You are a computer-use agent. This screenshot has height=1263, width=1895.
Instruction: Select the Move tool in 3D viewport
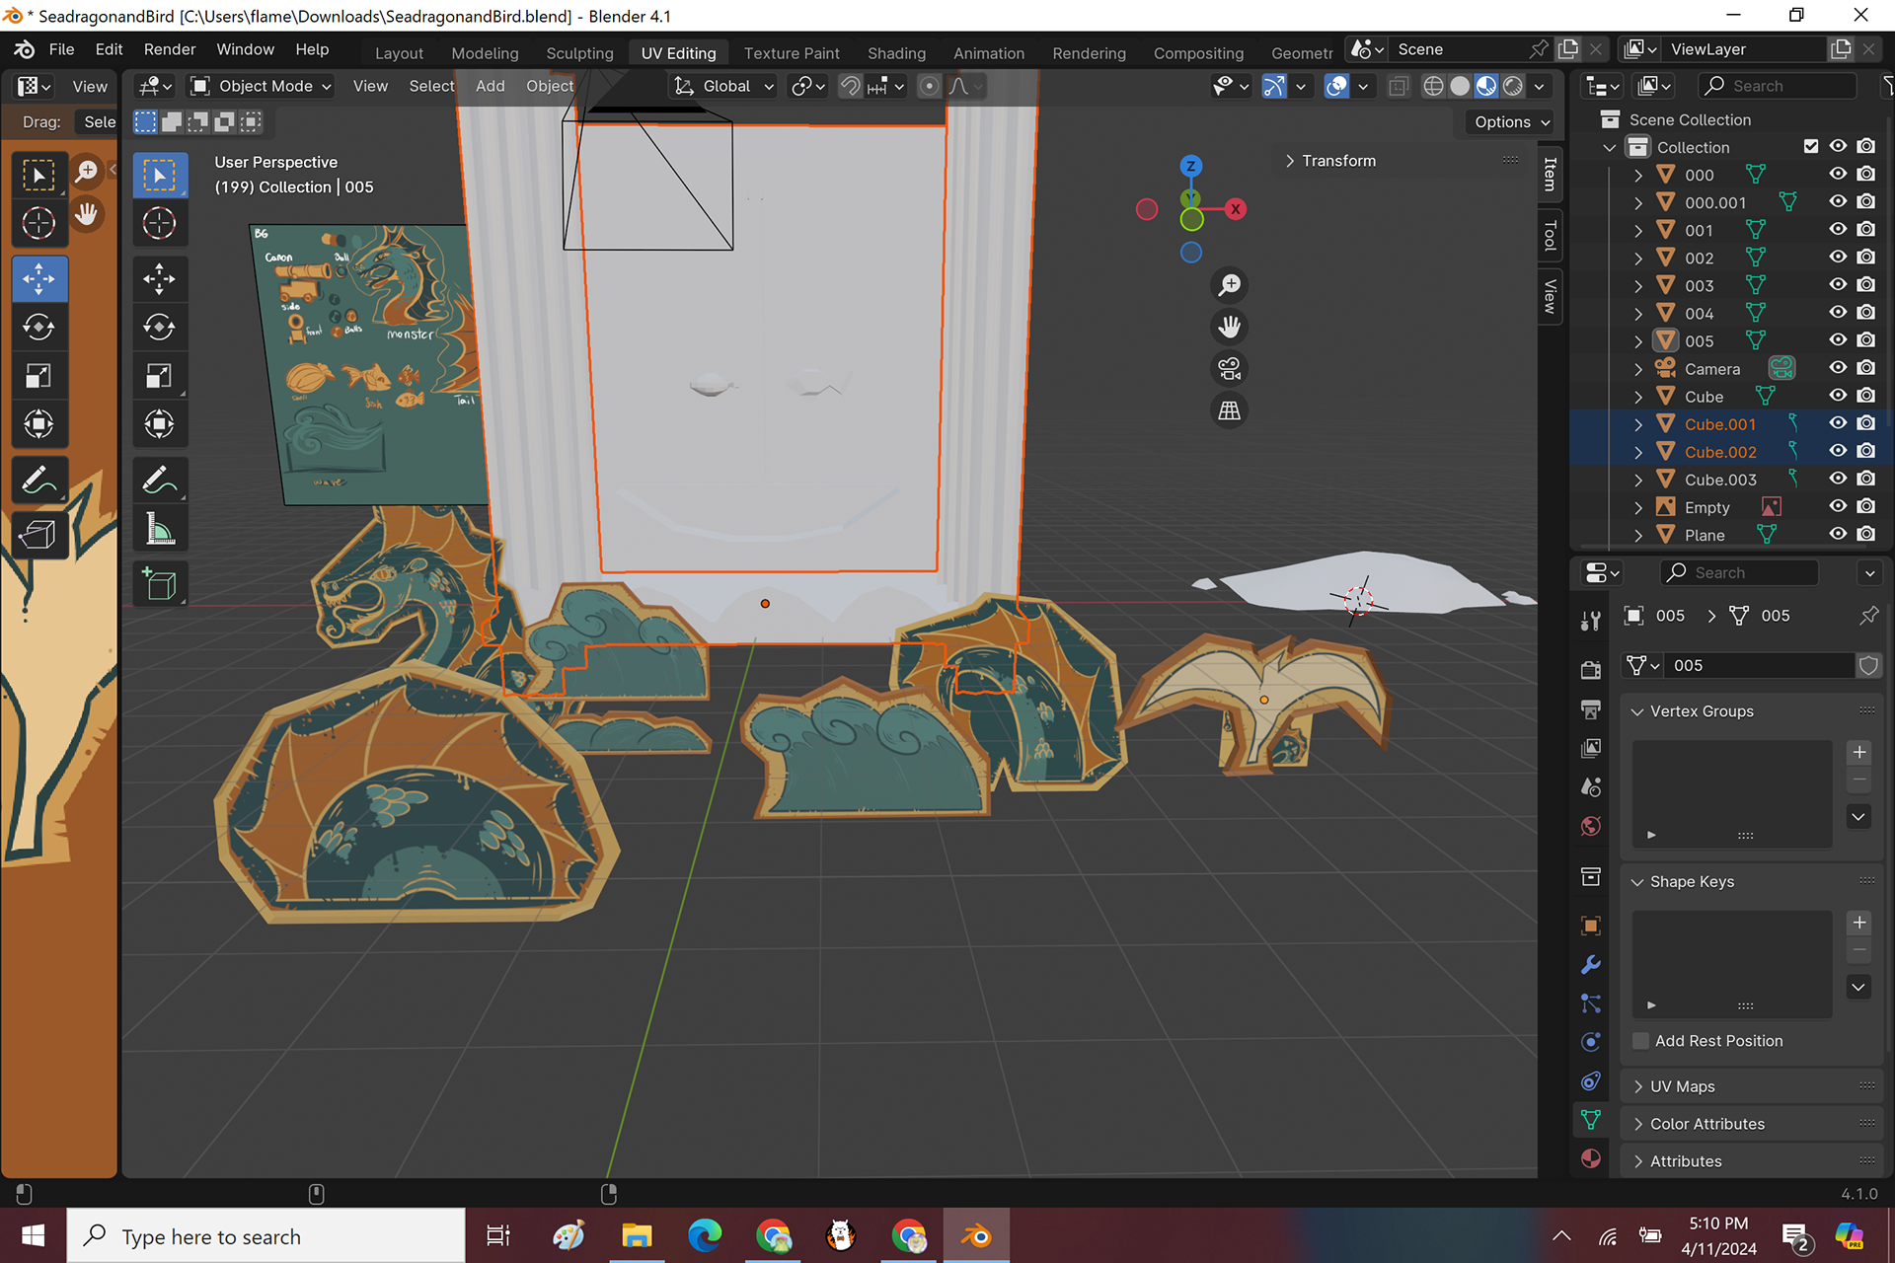[x=159, y=279]
